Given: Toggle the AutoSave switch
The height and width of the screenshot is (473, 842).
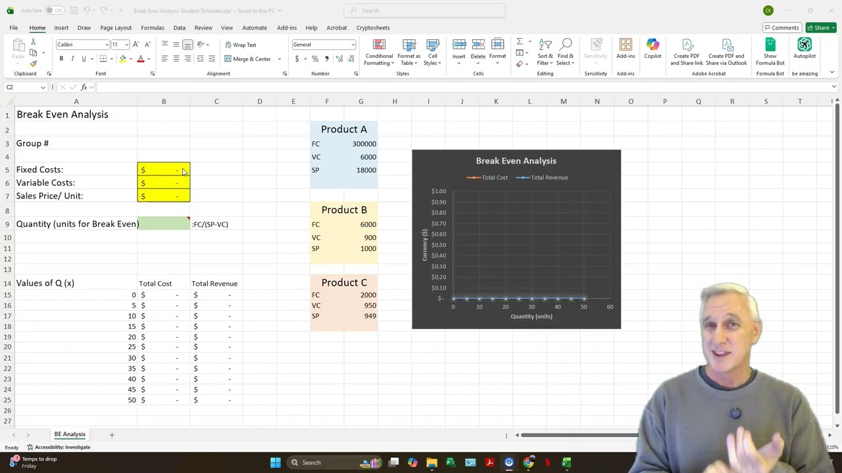Looking at the screenshot, I should 55,11.
